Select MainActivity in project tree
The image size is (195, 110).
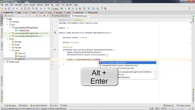[x=24, y=30]
